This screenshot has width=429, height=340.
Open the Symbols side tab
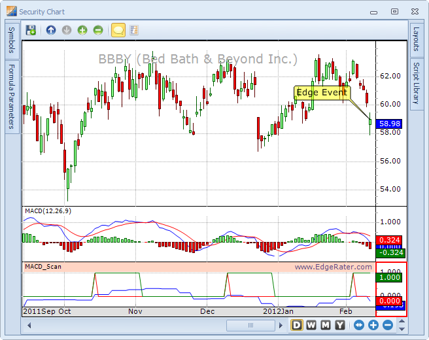tap(12, 40)
